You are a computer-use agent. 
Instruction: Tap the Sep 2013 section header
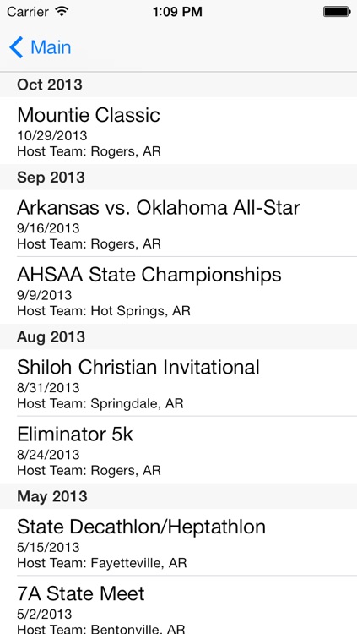click(x=179, y=178)
